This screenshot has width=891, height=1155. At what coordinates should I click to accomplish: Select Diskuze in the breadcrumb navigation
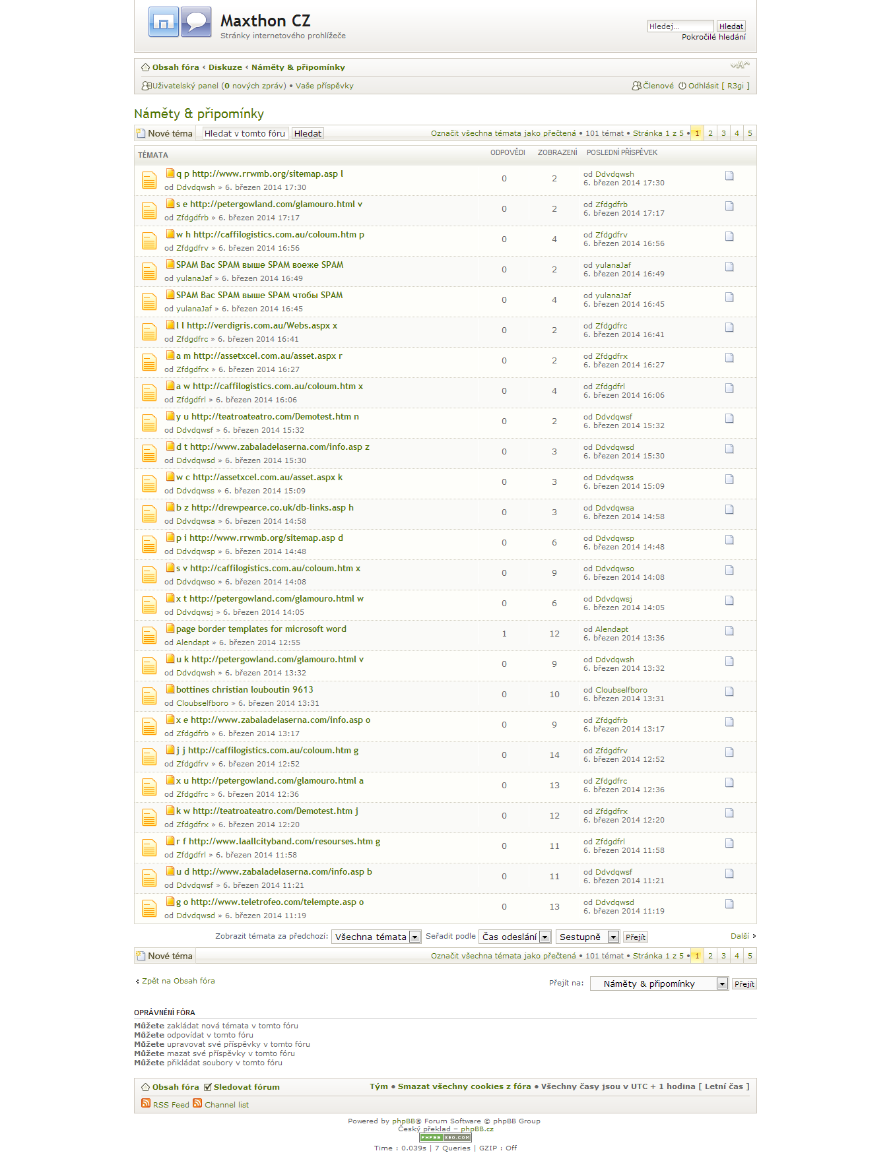coord(225,67)
